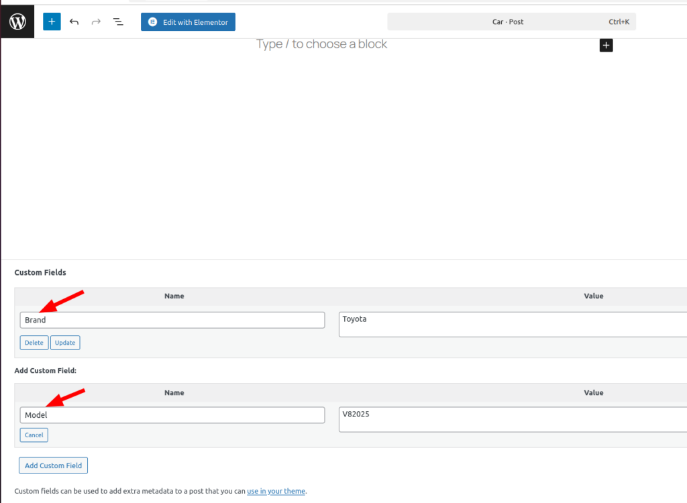Open the 'use in your theme' link
This screenshot has width=687, height=503.
click(276, 491)
